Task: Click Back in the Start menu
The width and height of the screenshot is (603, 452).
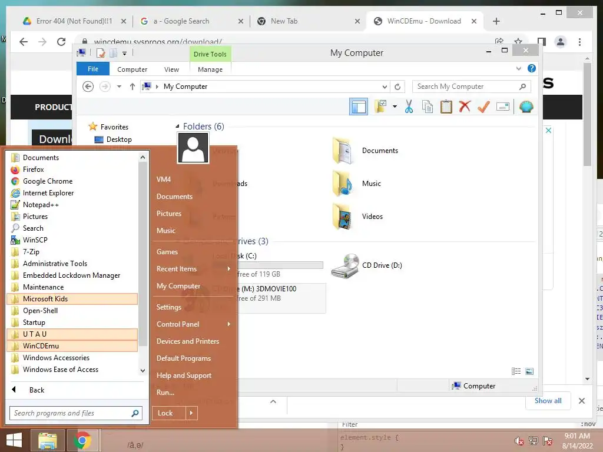Action: tap(76, 390)
